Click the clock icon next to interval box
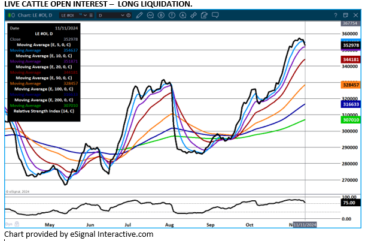Viewport: 365px width, 241px height. (128, 14)
